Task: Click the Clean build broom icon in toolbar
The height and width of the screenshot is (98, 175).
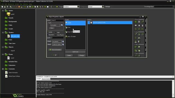Action: 22,7
